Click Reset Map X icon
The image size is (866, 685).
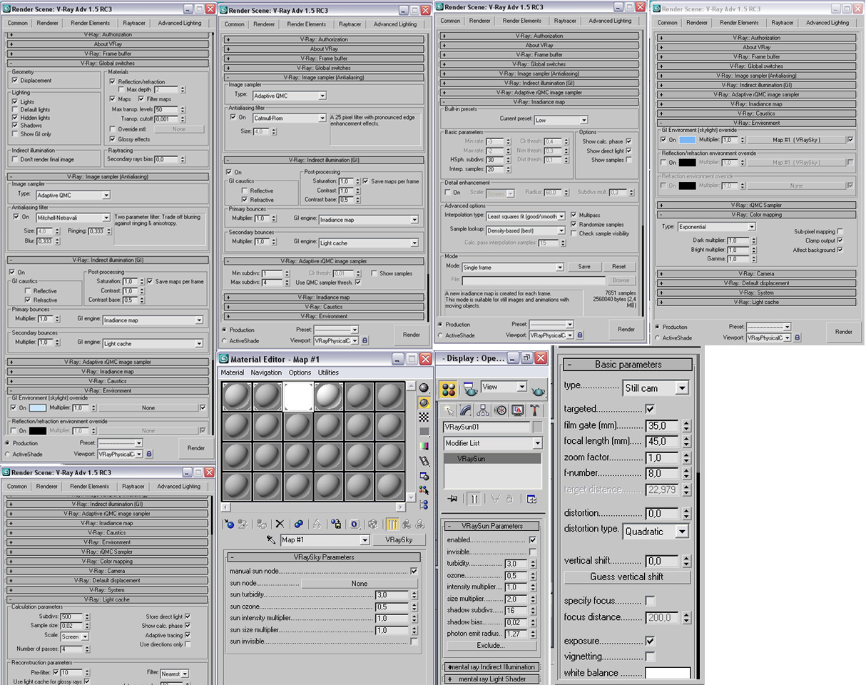click(x=280, y=524)
